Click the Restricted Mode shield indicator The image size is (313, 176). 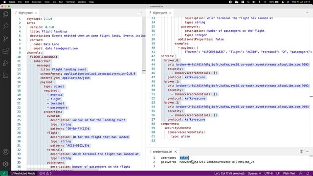tap(23, 174)
